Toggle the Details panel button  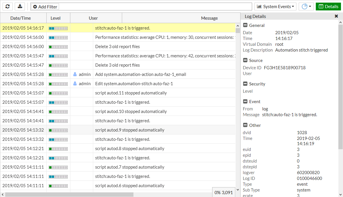point(328,6)
